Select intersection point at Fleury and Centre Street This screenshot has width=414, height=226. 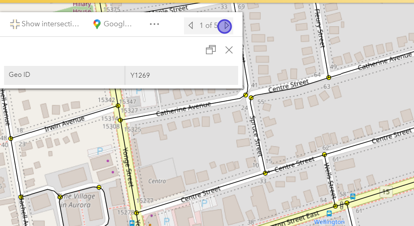tap(329, 77)
